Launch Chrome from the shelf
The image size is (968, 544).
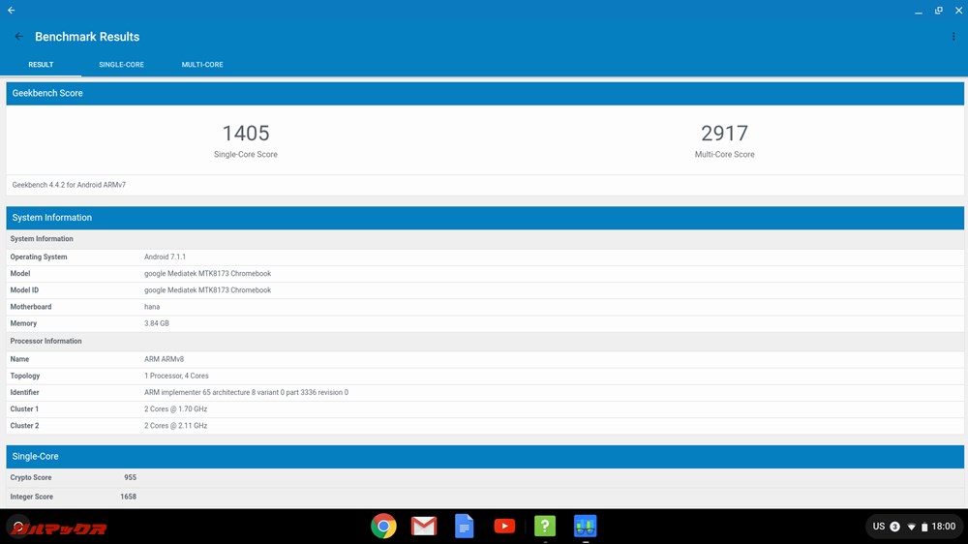click(x=383, y=527)
